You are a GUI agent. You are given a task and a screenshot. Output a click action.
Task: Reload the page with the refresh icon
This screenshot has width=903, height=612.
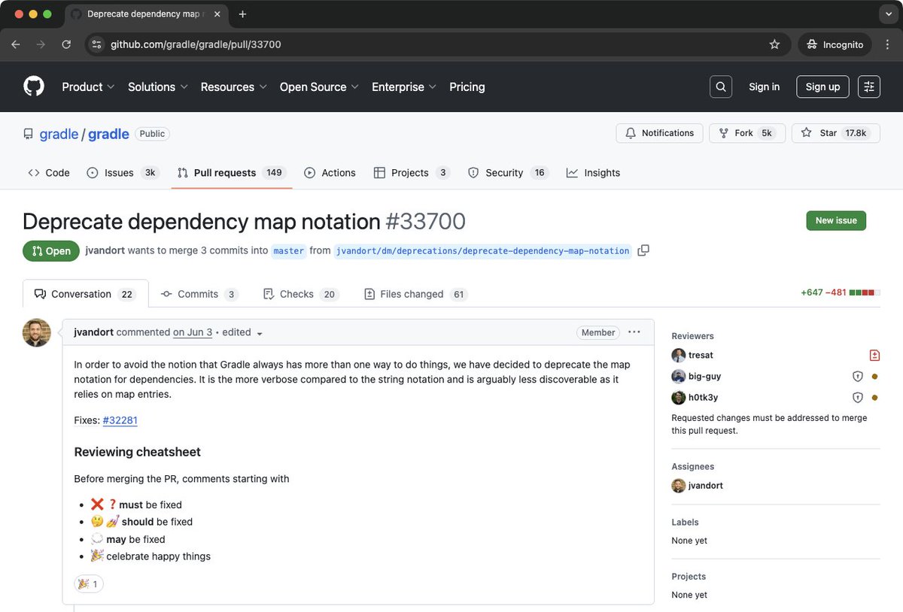coord(66,44)
